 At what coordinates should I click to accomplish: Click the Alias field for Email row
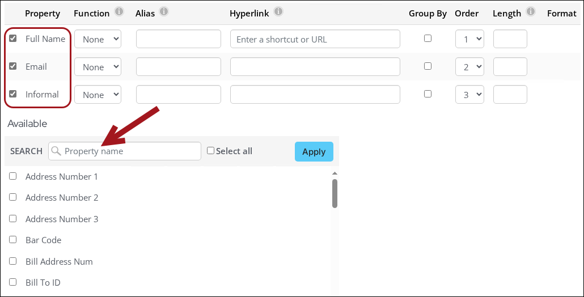(178, 67)
